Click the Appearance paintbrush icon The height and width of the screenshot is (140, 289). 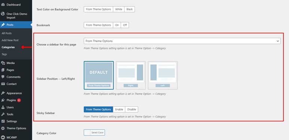(x=3, y=93)
